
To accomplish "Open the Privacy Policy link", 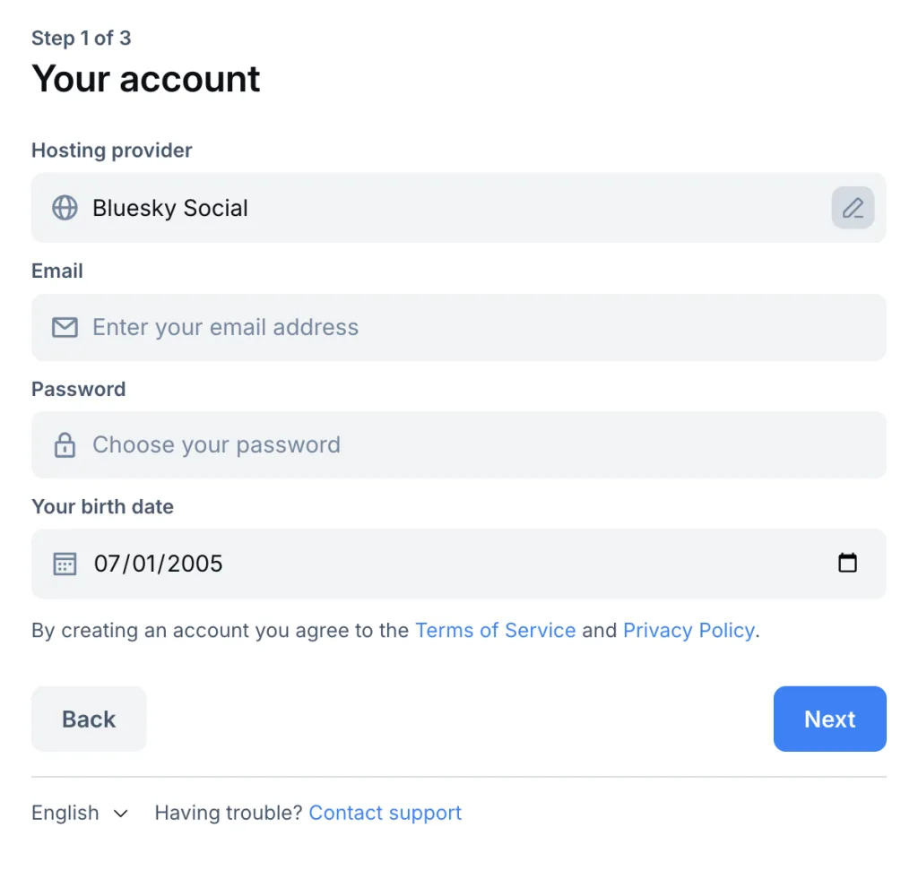I will (688, 631).
